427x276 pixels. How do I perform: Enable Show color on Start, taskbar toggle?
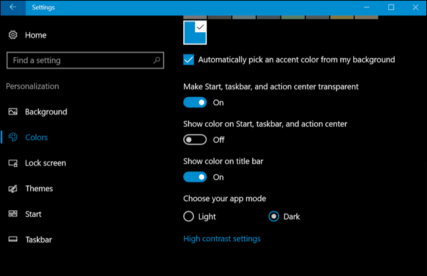click(195, 139)
